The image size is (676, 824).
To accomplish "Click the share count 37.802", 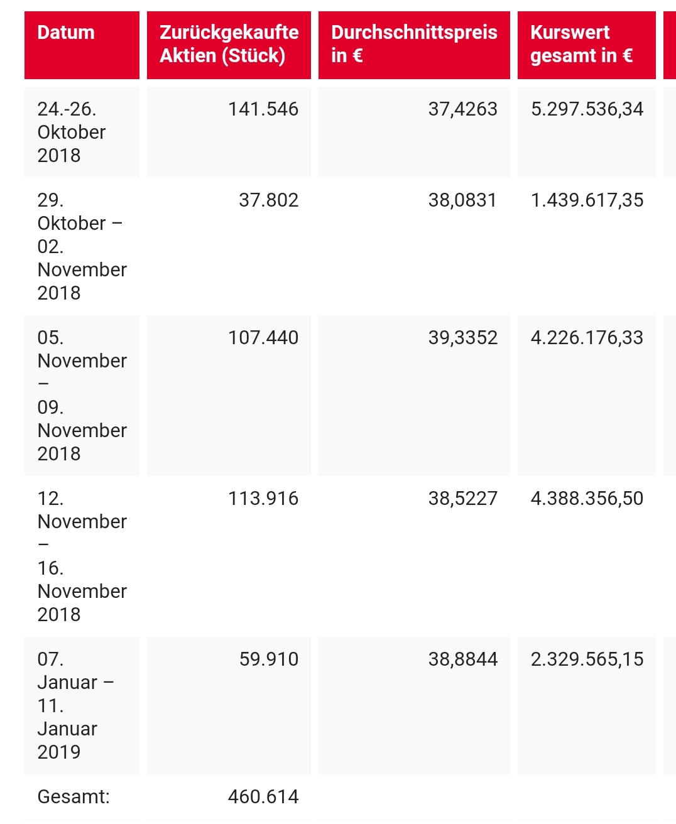I will [x=268, y=200].
